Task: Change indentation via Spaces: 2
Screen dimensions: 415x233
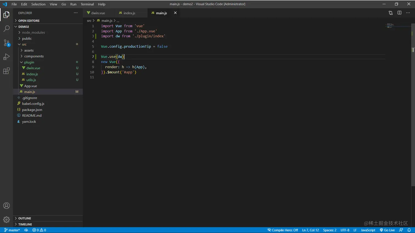Action: pos(330,230)
